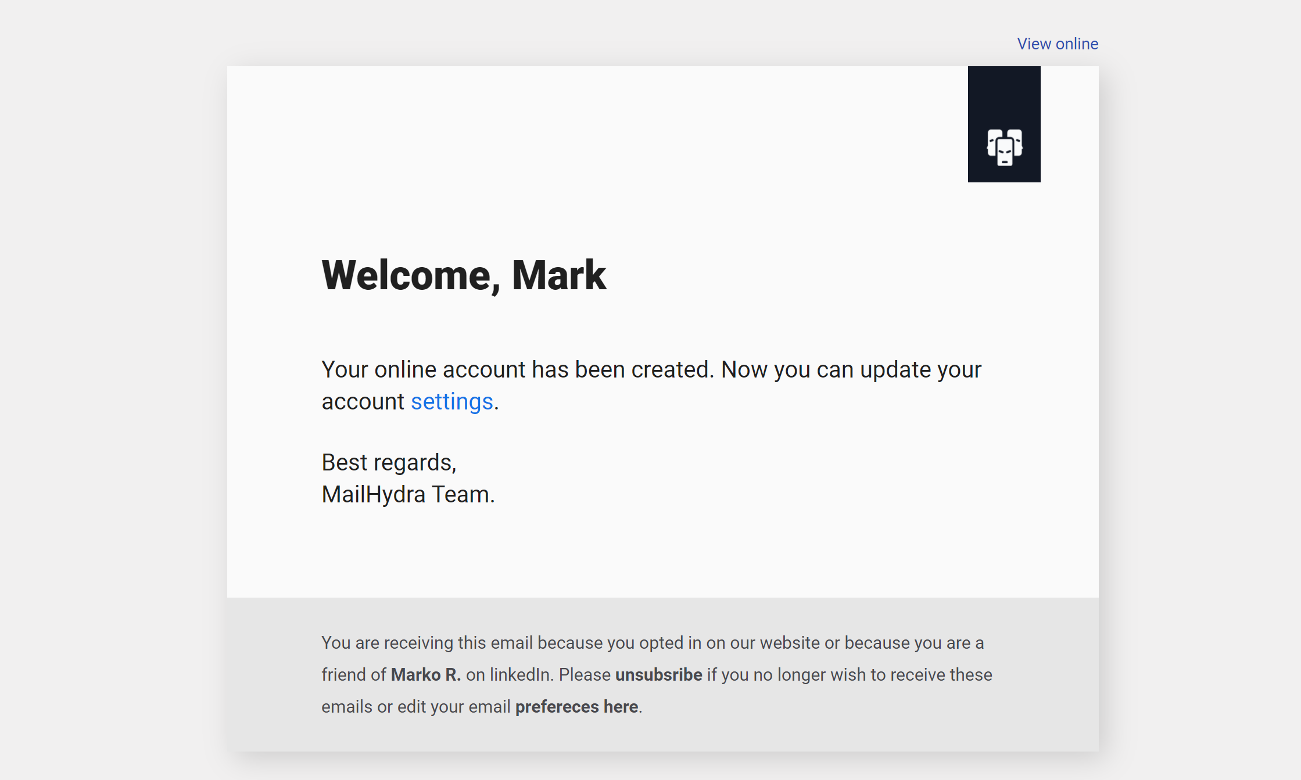Click the bold unsubsribe link
Image resolution: width=1301 pixels, height=780 pixels.
pyautogui.click(x=658, y=675)
